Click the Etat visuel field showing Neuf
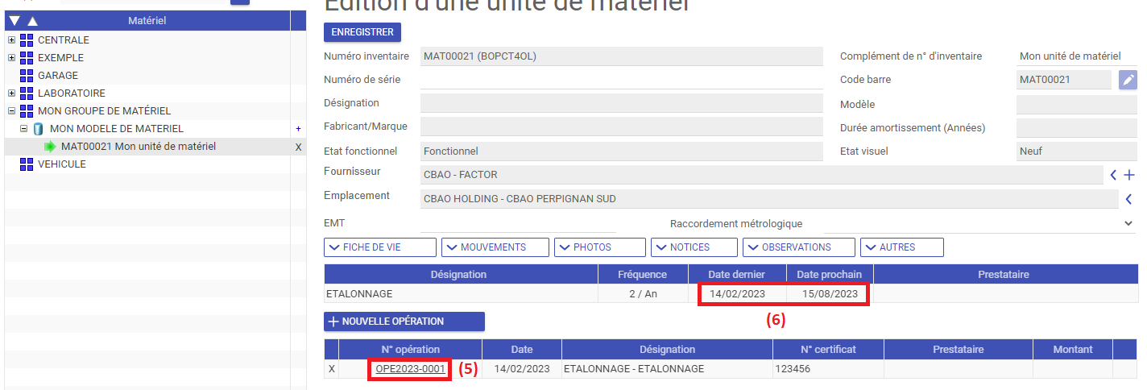 [1077, 151]
